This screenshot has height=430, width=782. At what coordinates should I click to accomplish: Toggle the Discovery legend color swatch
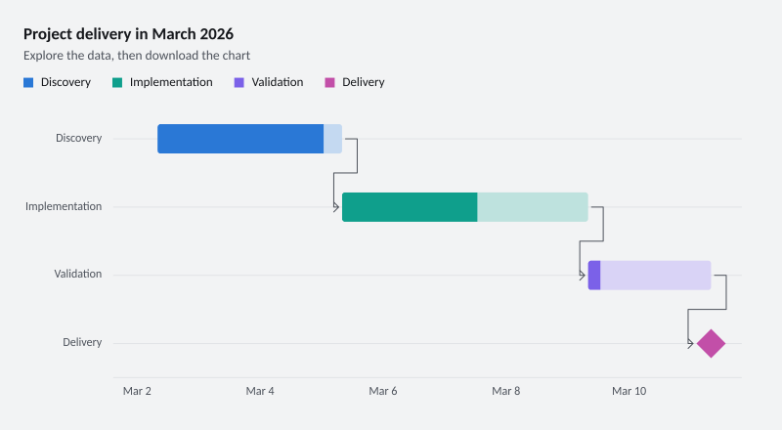[x=28, y=83]
